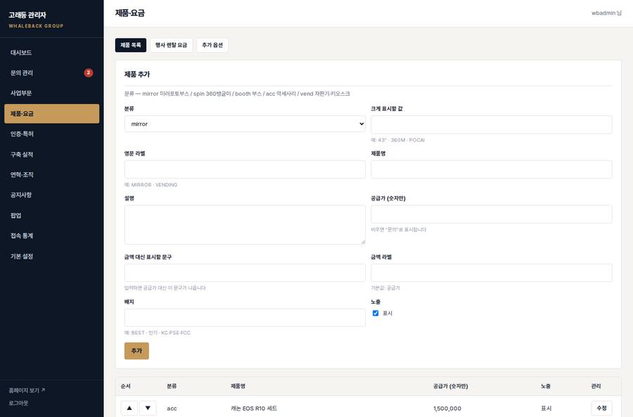Click the 공급가 (숫자만) column header
The width and height of the screenshot is (633, 417).
click(450, 386)
